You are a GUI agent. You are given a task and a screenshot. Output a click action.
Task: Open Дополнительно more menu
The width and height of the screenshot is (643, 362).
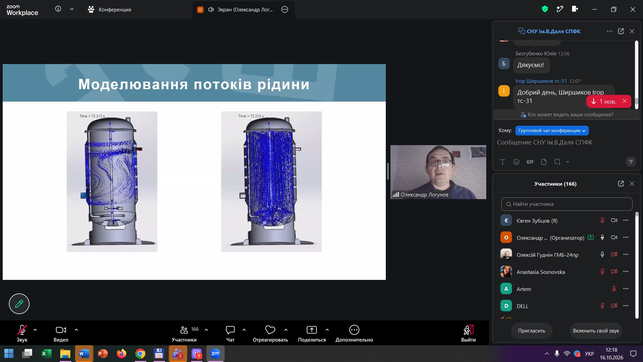click(x=354, y=334)
